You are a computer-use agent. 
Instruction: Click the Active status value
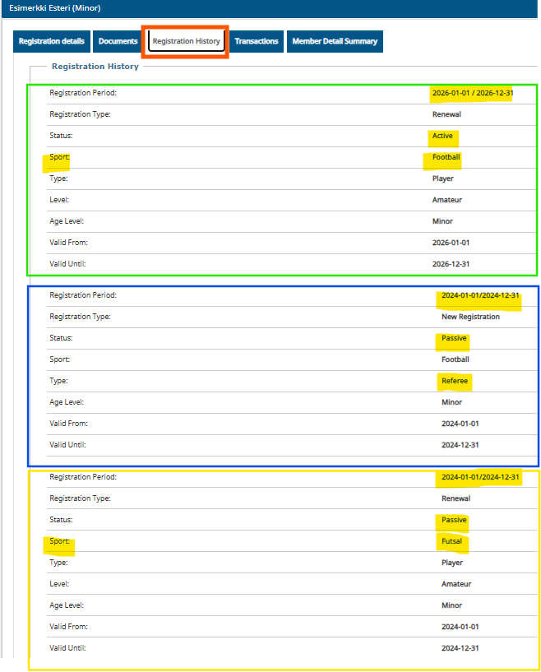(442, 136)
